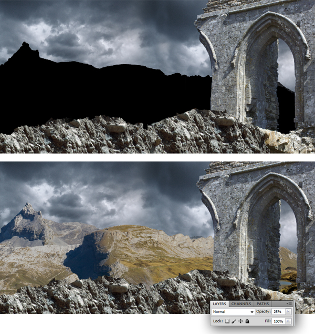
Task: Toggle lock transparent pixels icon
Action: 227,321
